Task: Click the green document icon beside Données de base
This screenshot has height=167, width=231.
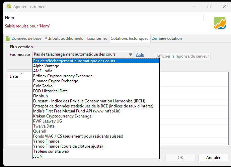Action: point(8,38)
